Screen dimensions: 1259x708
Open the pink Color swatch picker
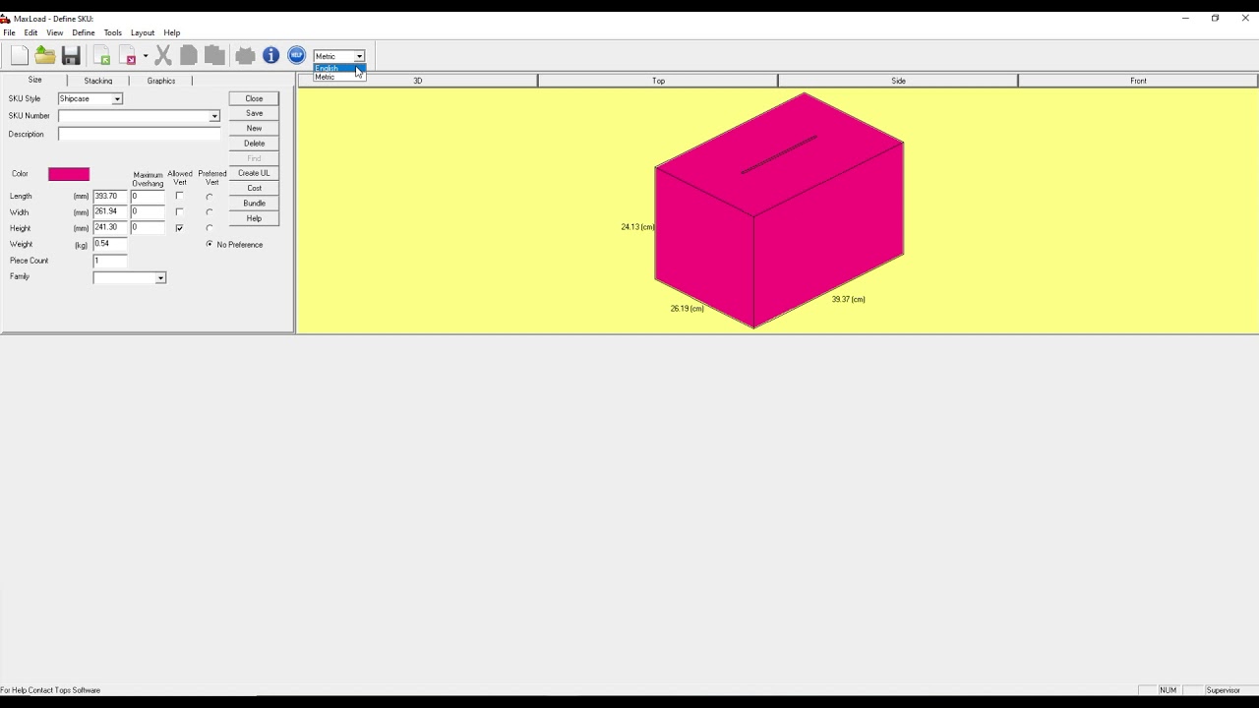click(x=69, y=174)
